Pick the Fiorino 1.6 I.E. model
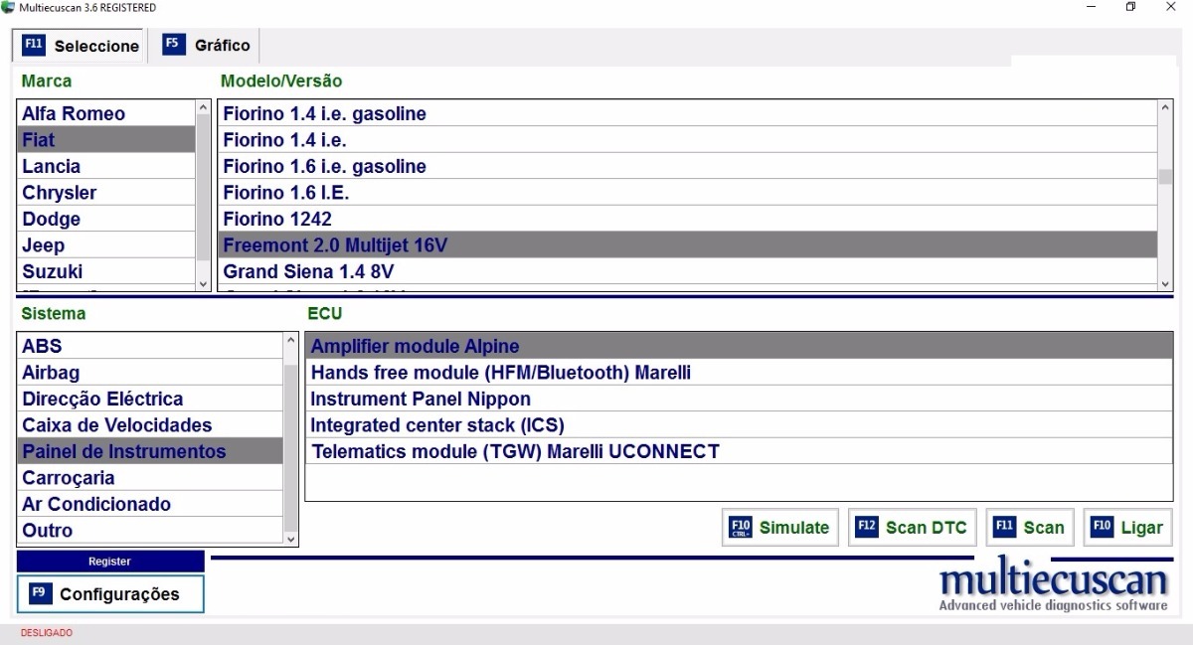This screenshot has height=645, width=1193. (688, 193)
